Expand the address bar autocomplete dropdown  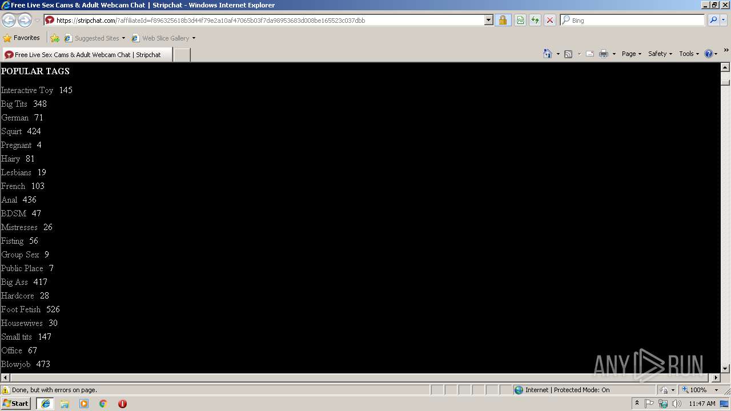[489, 20]
